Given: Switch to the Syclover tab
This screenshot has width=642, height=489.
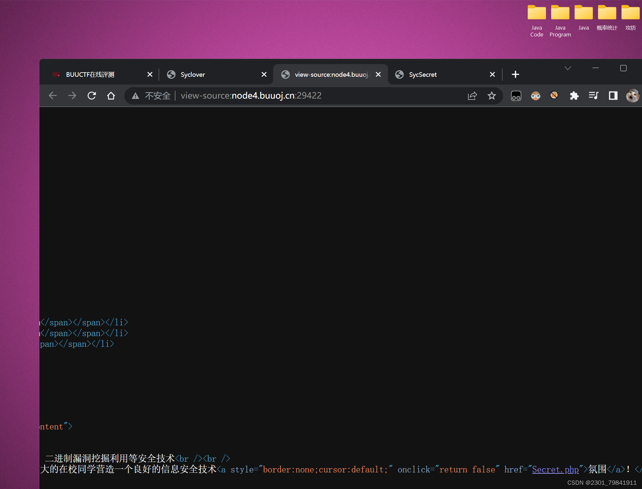Looking at the screenshot, I should (193, 75).
